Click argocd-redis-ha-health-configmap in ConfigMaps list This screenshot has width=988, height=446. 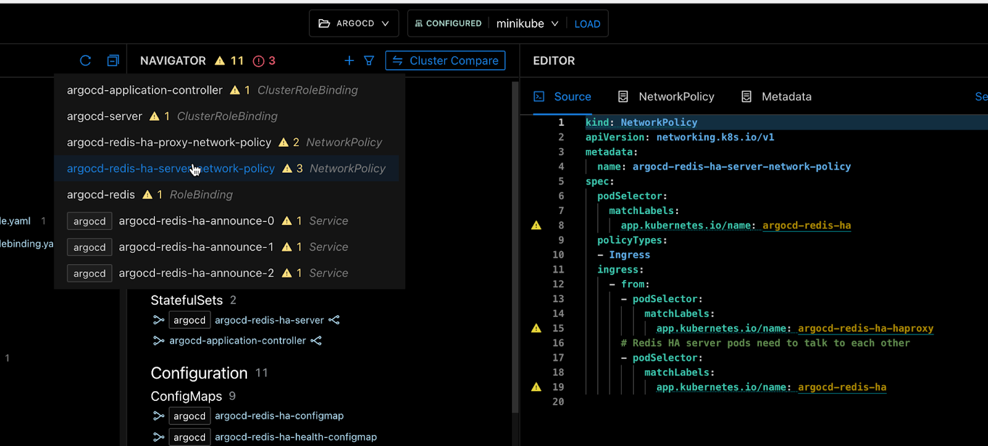296,437
